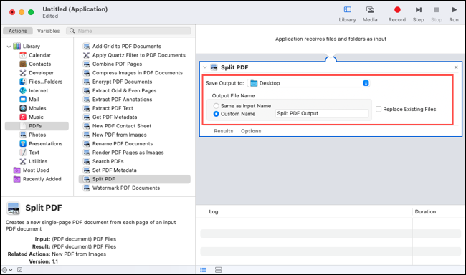Remove the Split PDF action with X
Viewport: 466px width, 275px height.
click(x=456, y=67)
